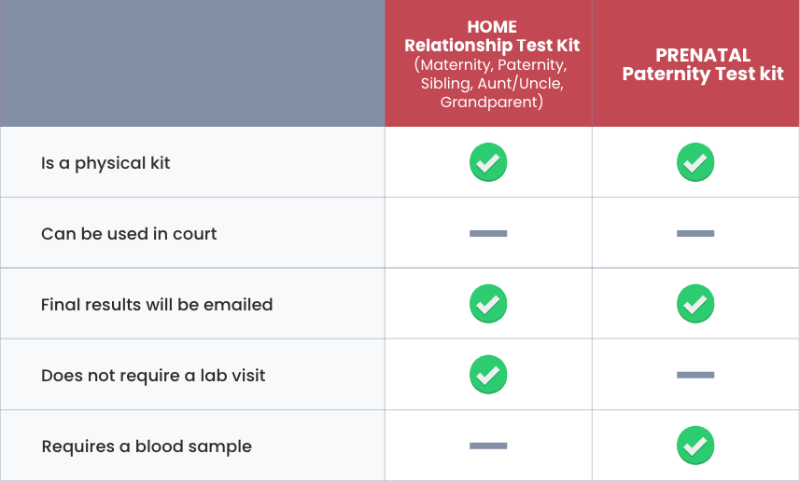Click 'Final results will be emailed' label
The width and height of the screenshot is (800, 481).
click(157, 305)
